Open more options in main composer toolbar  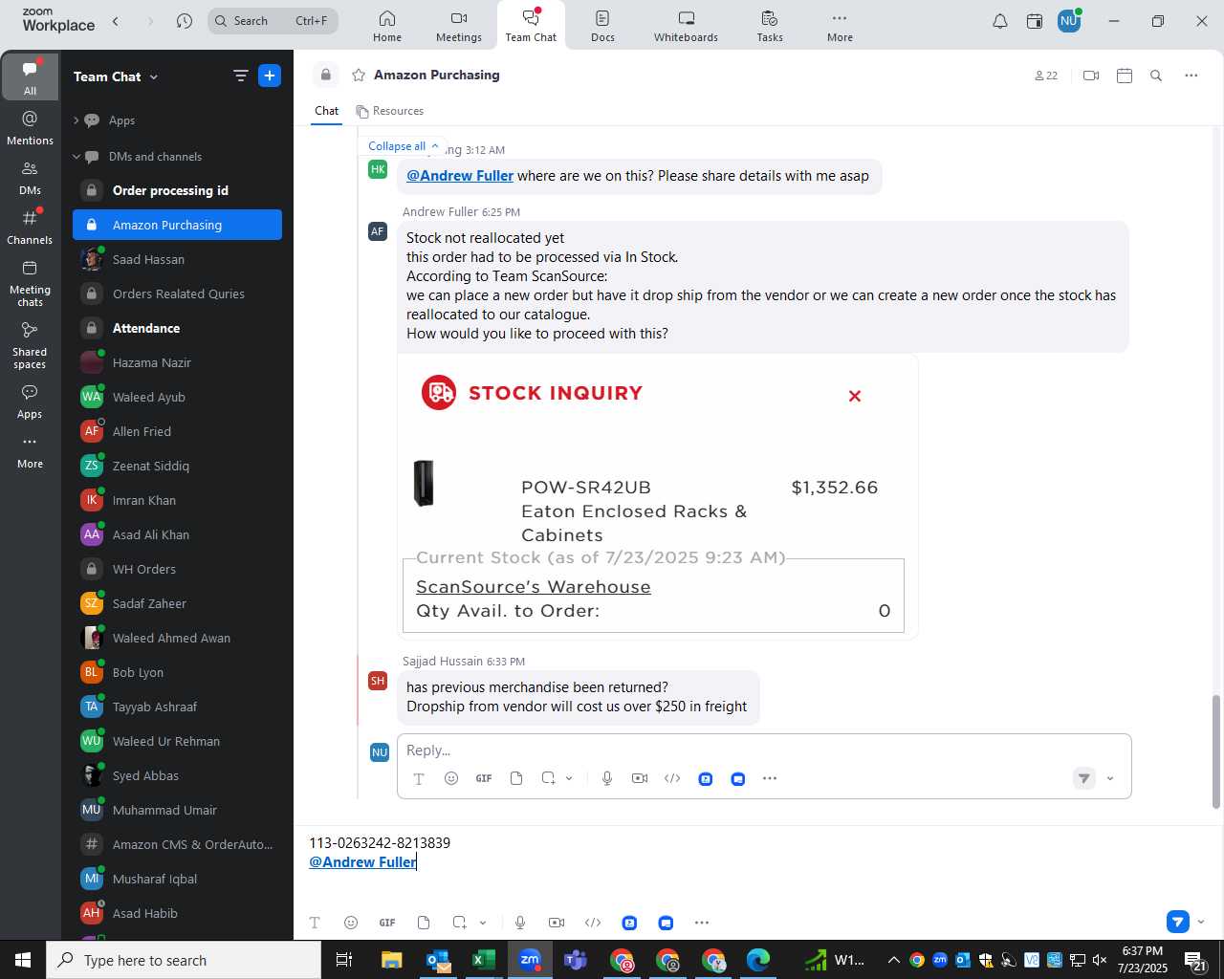(x=702, y=923)
